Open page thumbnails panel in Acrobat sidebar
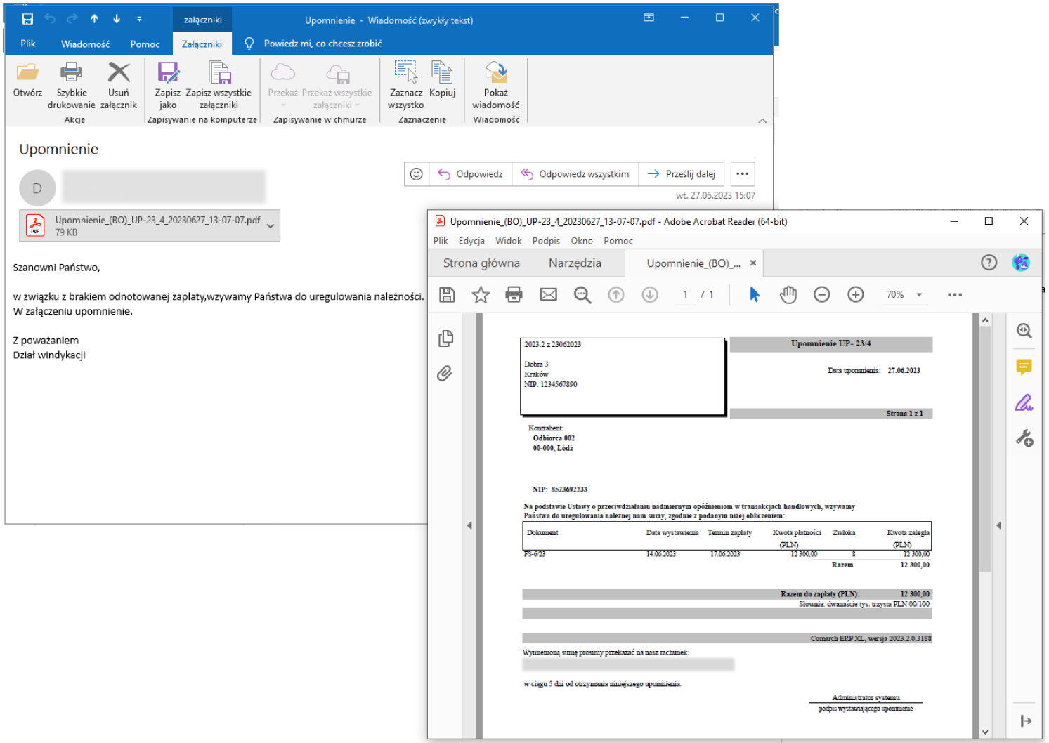This screenshot has width=1049, height=743. coord(445,338)
